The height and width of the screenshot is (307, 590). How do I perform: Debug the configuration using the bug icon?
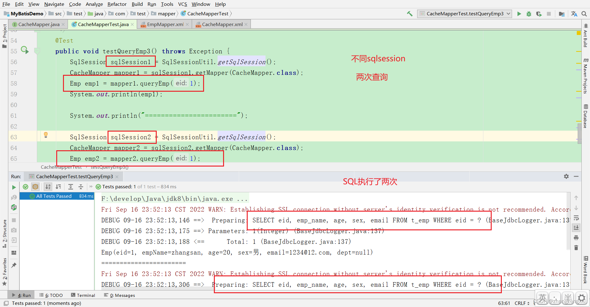pos(529,14)
